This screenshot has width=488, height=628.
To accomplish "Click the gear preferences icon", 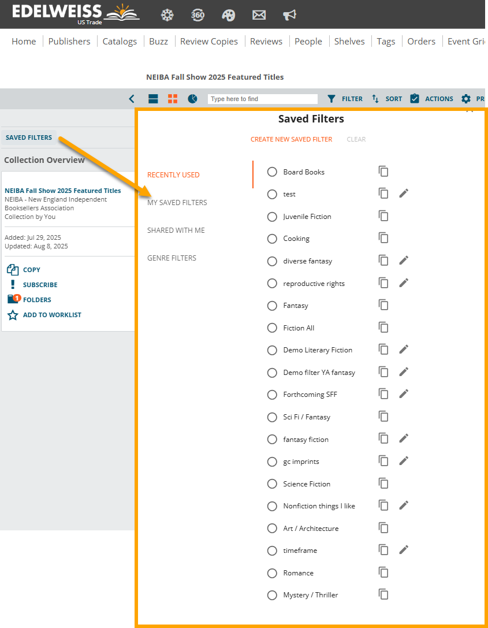I will pyautogui.click(x=466, y=99).
